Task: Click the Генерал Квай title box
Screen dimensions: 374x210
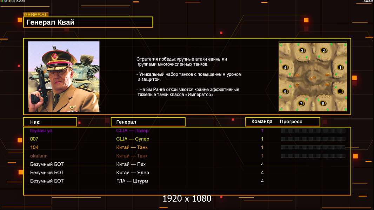Action: point(88,22)
